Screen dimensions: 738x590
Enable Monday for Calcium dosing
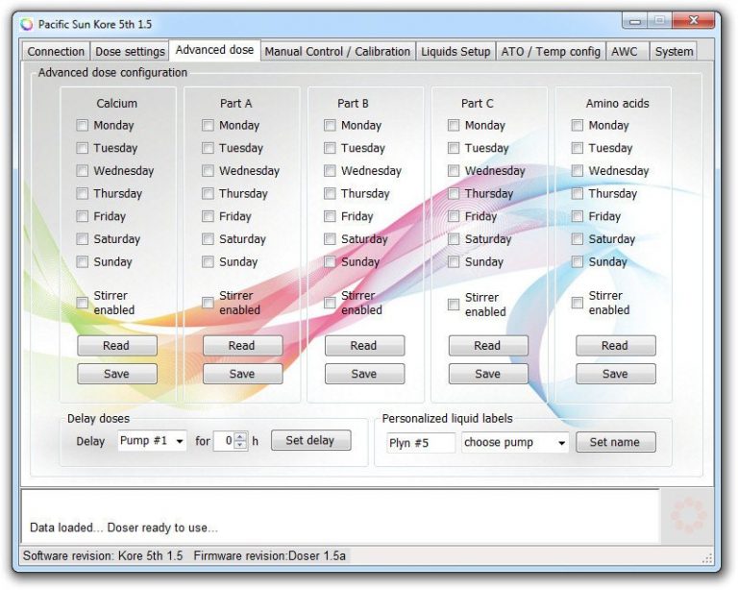coord(83,126)
